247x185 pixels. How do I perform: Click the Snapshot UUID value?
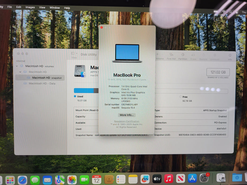pyautogui.click(x=202, y=135)
